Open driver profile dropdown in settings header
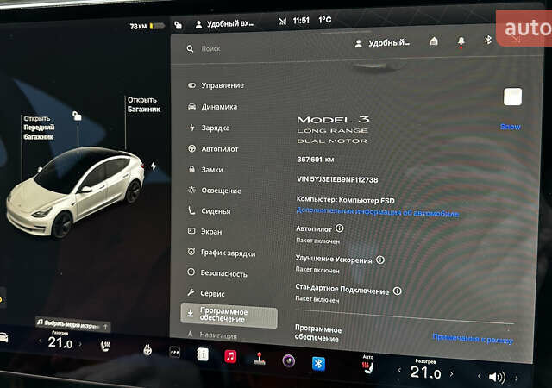 tap(382, 43)
